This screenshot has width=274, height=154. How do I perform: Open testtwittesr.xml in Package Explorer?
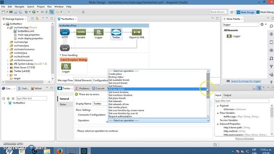(26, 31)
